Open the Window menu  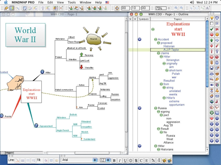[x=85, y=2]
